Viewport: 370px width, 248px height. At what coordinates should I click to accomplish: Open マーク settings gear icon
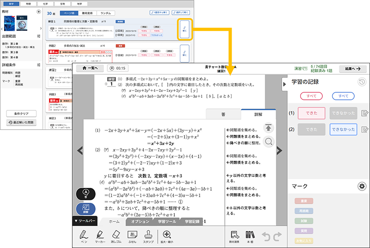point(362,186)
